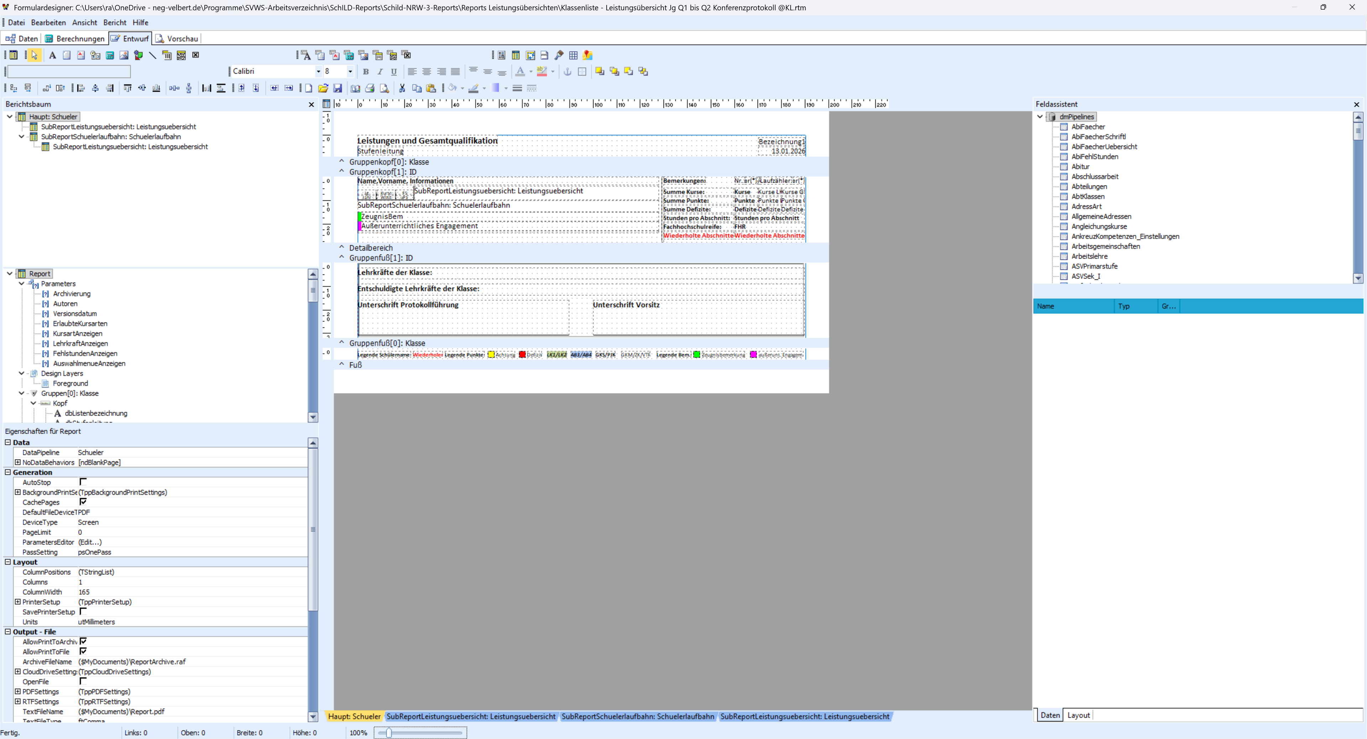Choose the calculator Variable component tool
This screenshot has height=739, width=1367.
(110, 55)
